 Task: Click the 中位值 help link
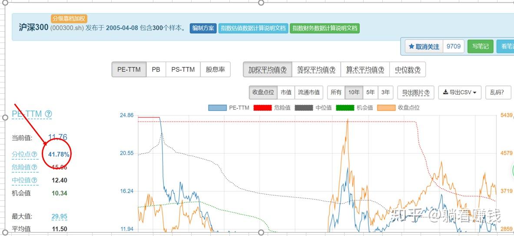pyautogui.click(x=25, y=180)
